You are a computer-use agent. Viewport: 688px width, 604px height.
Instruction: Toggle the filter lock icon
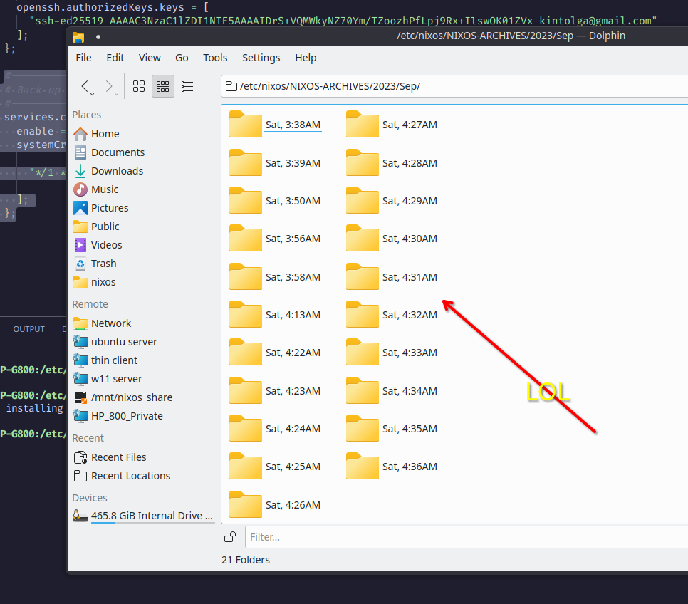click(230, 537)
